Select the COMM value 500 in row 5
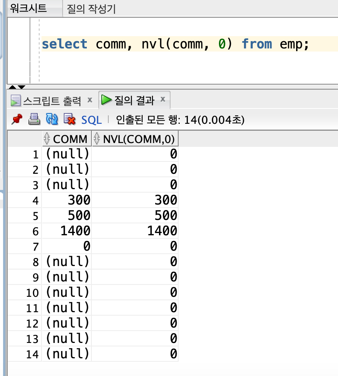The image size is (338, 376). click(67, 215)
